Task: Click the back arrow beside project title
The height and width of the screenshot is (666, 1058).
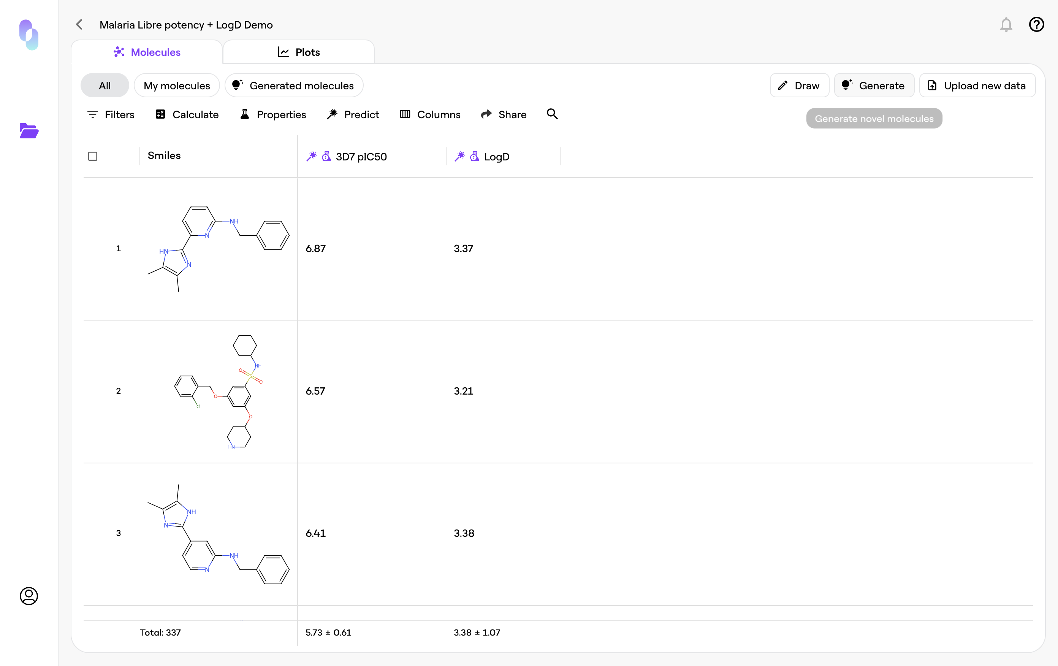Action: [79, 25]
